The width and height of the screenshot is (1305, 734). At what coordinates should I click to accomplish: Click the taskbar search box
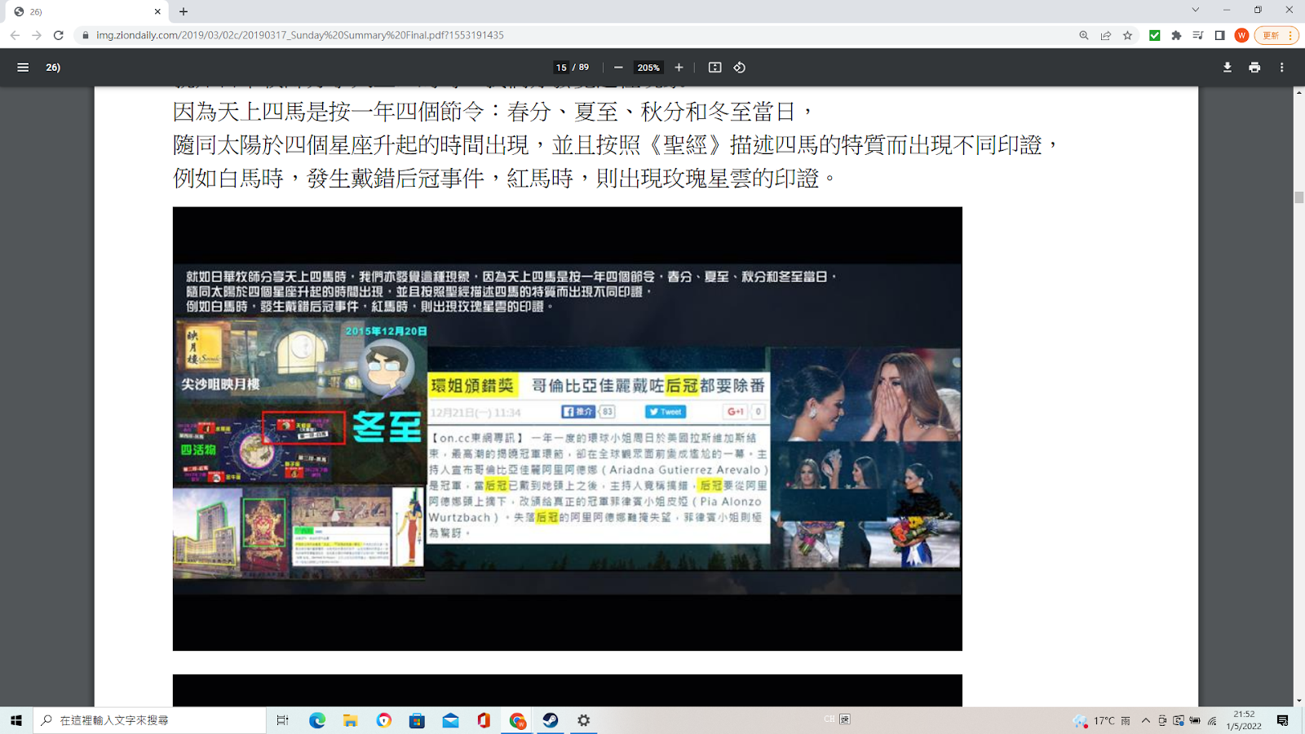click(150, 720)
